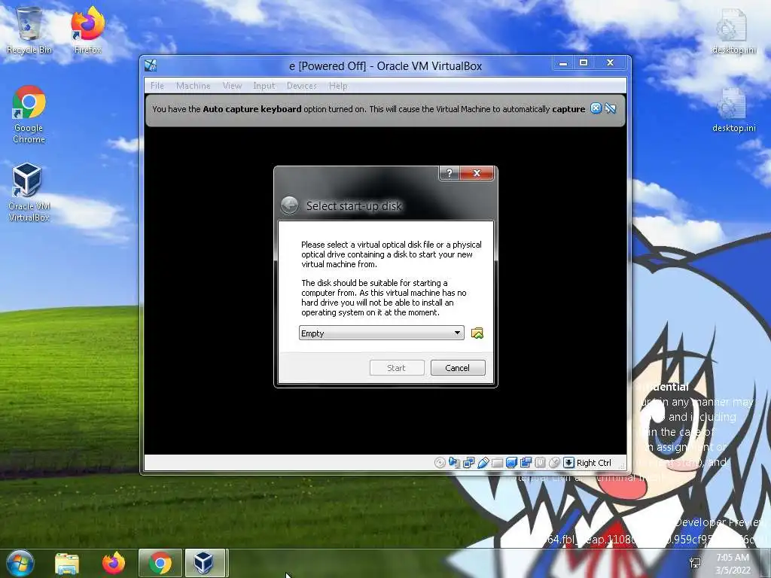This screenshot has width=771, height=578.
Task: Click the display status bar icon
Action: point(511,463)
